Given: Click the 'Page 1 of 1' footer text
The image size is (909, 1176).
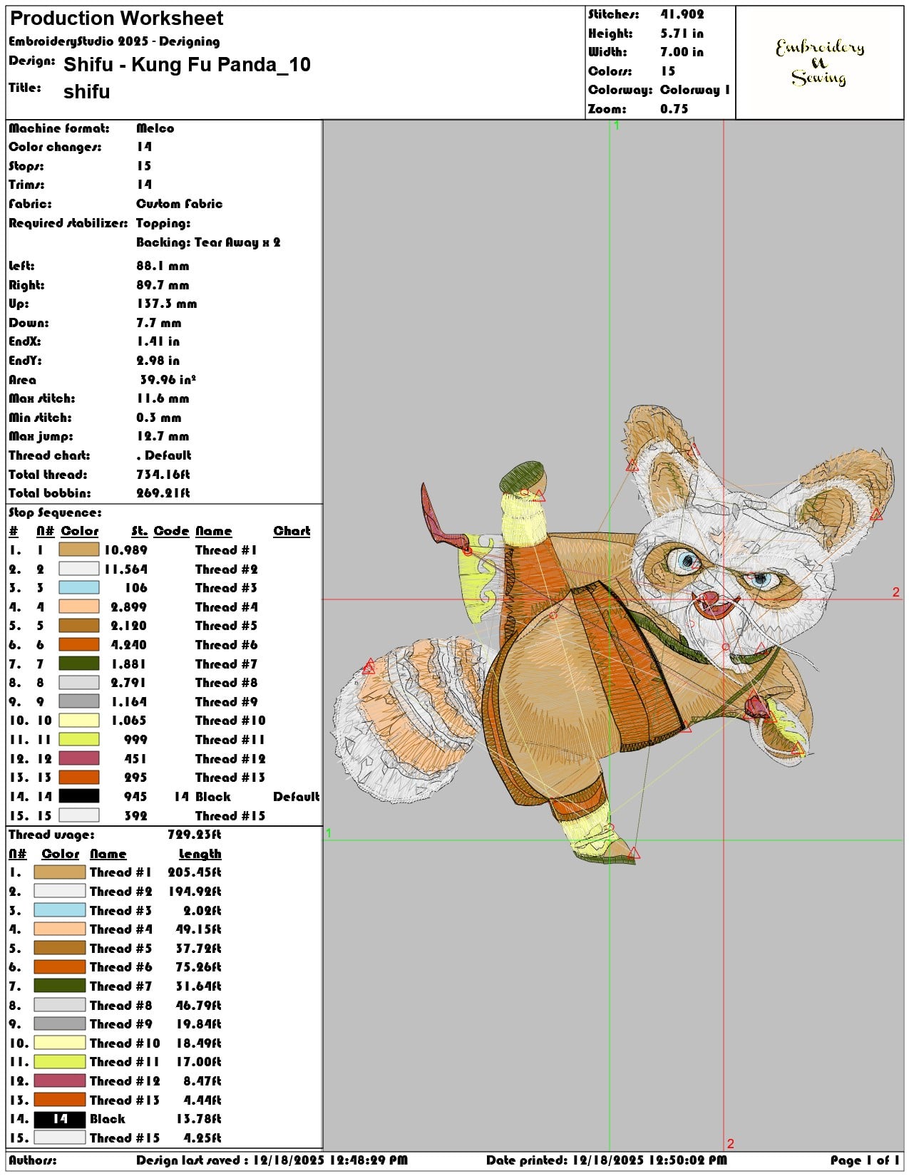Looking at the screenshot, I should click(865, 1160).
